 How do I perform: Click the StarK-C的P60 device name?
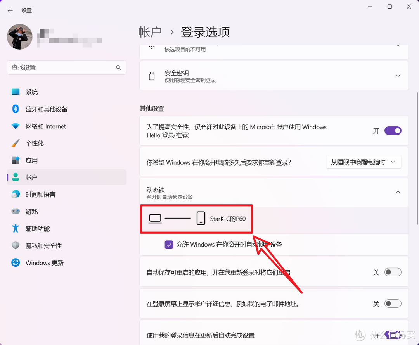coord(228,219)
